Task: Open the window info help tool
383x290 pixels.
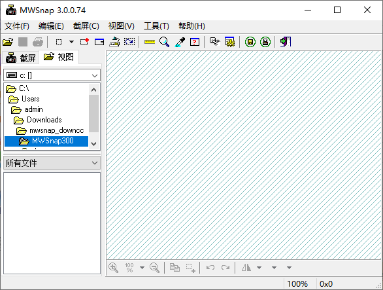Action: (x=195, y=42)
